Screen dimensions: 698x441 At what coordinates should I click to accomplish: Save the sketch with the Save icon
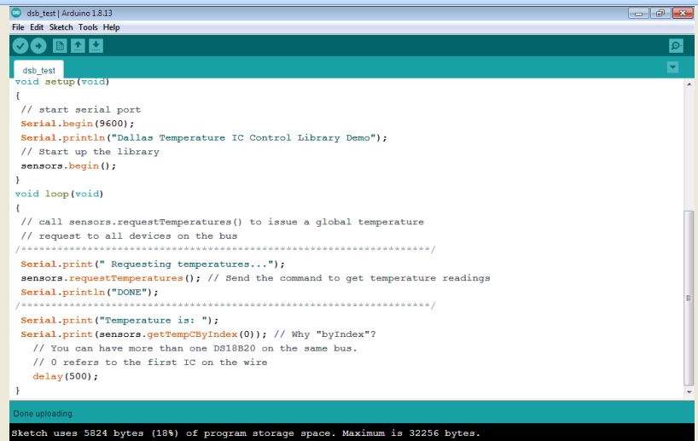tap(96, 46)
